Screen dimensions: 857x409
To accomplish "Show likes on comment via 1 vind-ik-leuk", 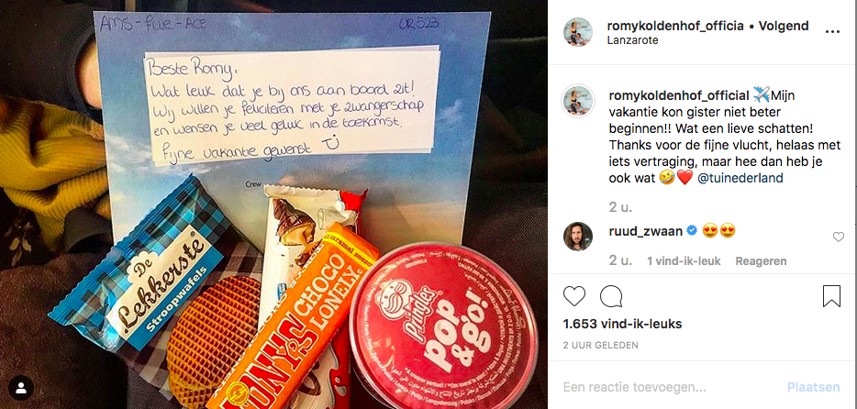I will 684,261.
